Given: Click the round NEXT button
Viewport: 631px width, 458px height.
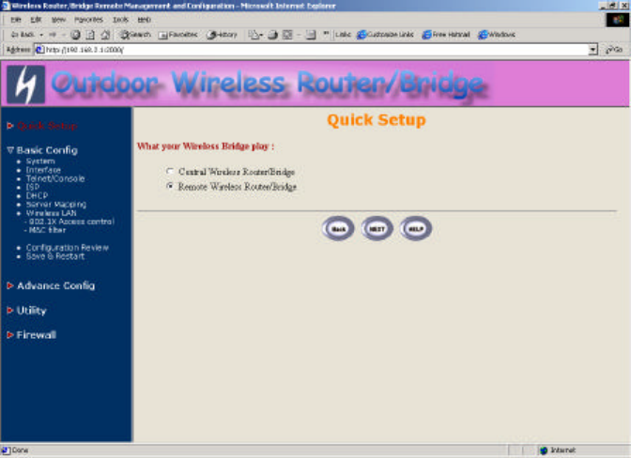Looking at the screenshot, I should point(377,228).
